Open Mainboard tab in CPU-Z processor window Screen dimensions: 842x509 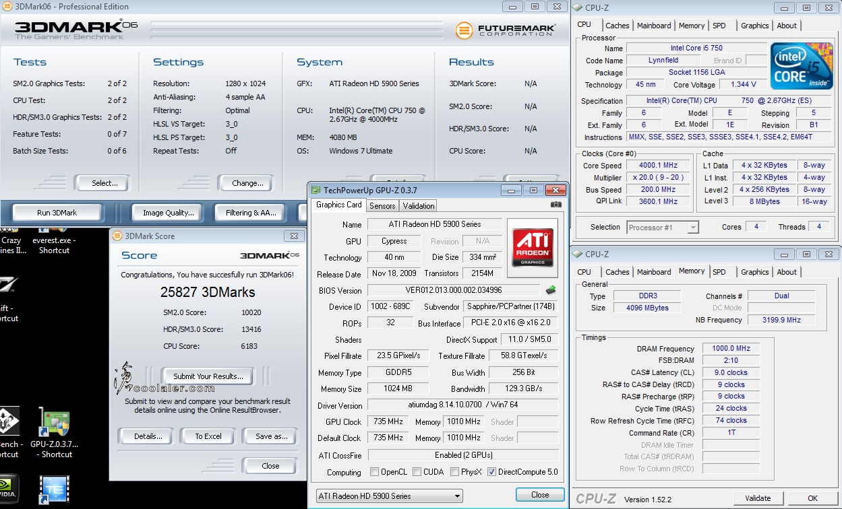(654, 26)
